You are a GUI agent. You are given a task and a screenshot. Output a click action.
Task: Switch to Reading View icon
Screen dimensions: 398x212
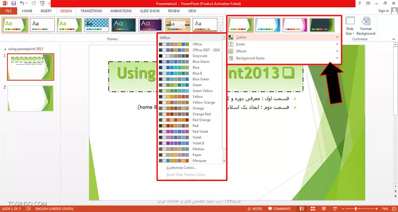pos(324,209)
